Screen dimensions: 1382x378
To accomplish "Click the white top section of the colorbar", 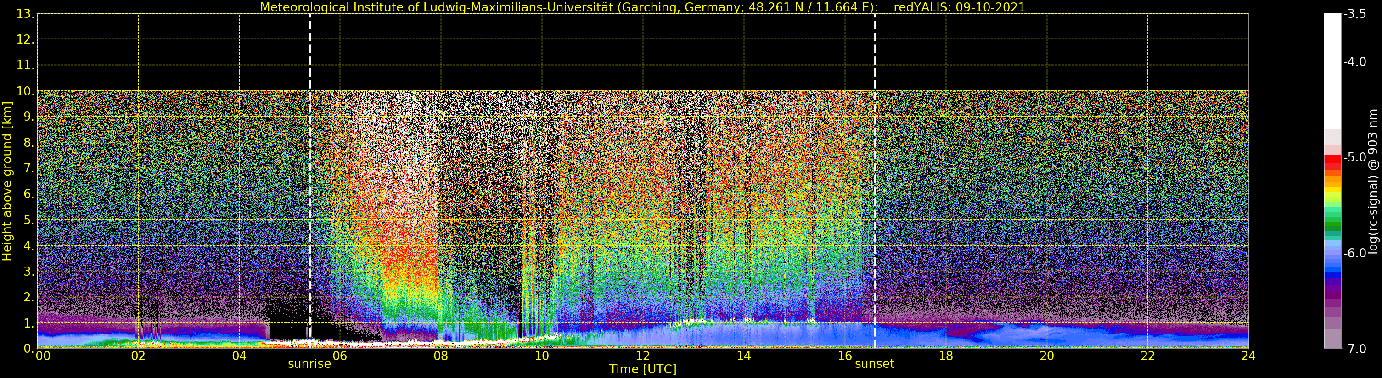I will coord(1332,70).
